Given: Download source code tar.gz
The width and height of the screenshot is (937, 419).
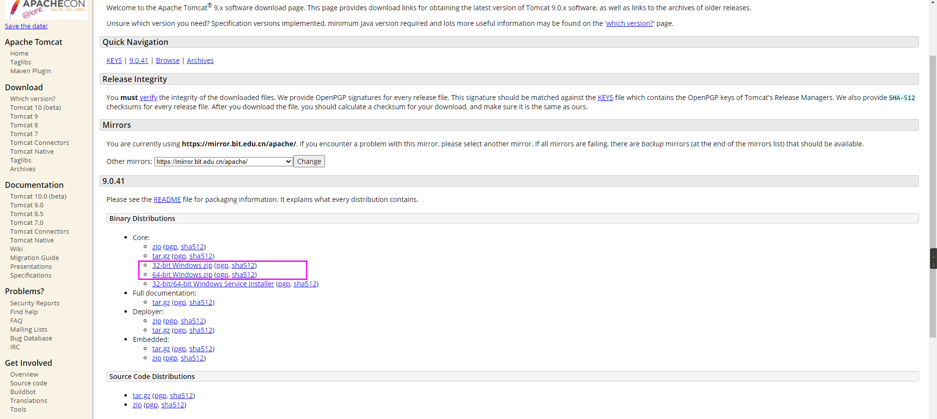Looking at the screenshot, I should [142, 396].
